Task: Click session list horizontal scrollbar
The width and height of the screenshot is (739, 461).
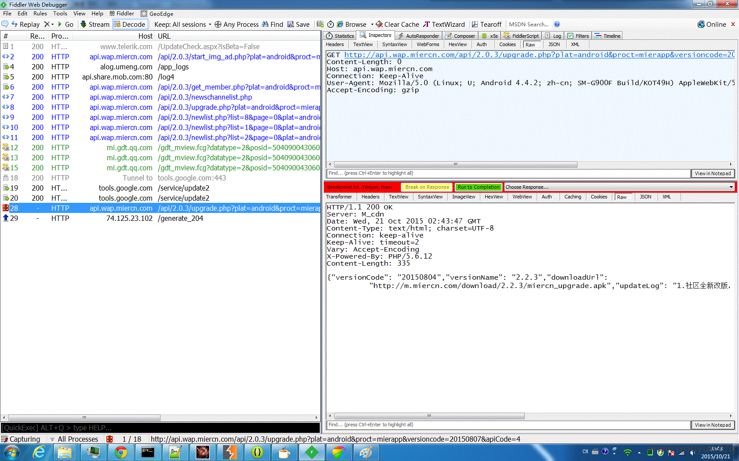Action: (x=84, y=418)
